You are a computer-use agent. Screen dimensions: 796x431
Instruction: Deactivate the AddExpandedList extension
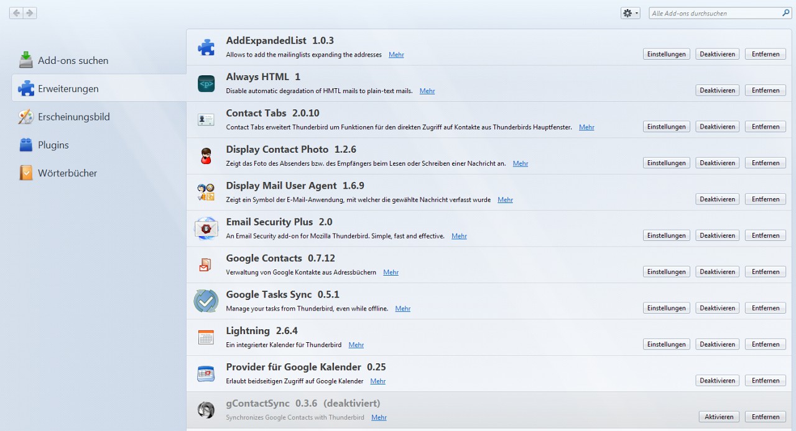tap(717, 54)
